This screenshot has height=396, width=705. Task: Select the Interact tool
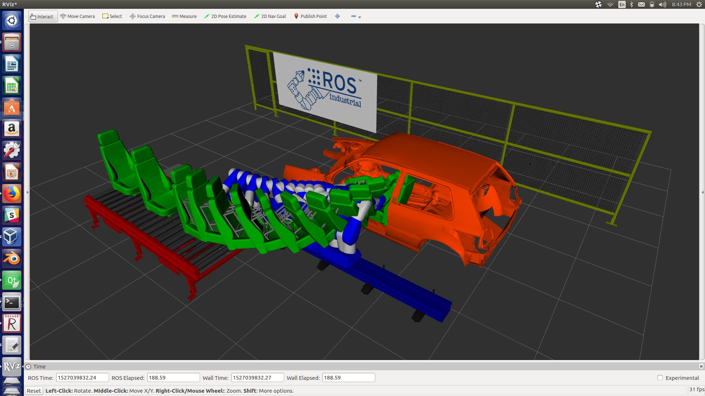click(43, 16)
